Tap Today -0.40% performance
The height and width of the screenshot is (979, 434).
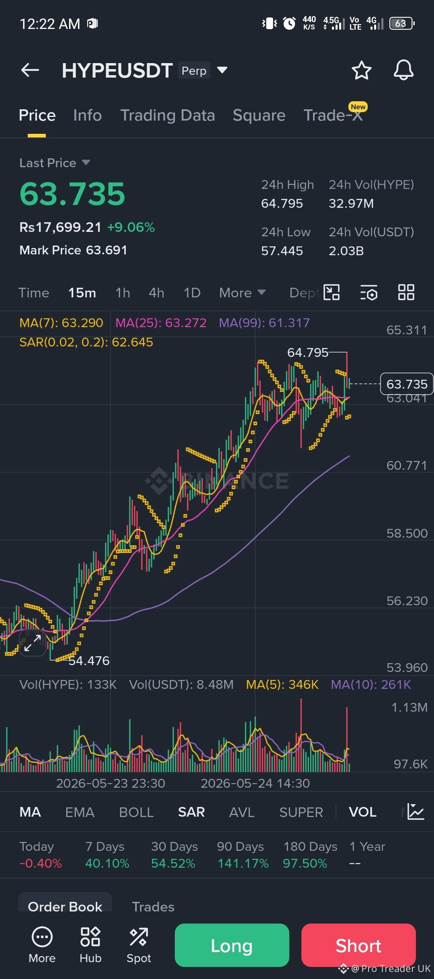40,855
